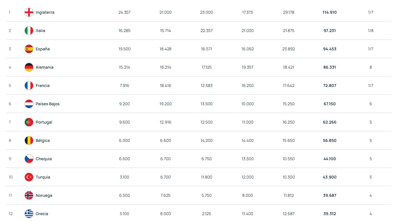Click the England flag icon

point(29,12)
